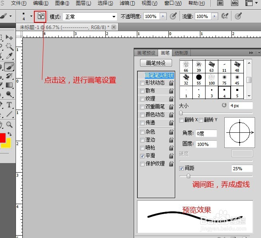Collapse the brush panel double-arrow
The height and width of the screenshot is (238, 261).
pos(251,53)
